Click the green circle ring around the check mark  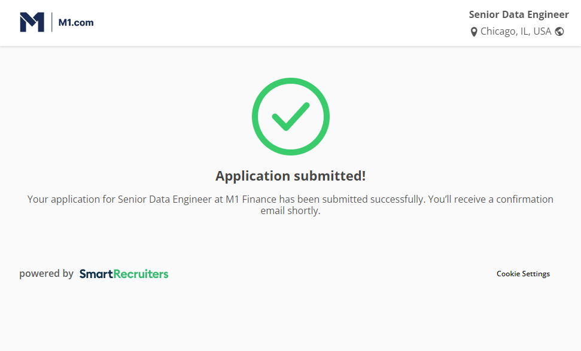coord(255,117)
